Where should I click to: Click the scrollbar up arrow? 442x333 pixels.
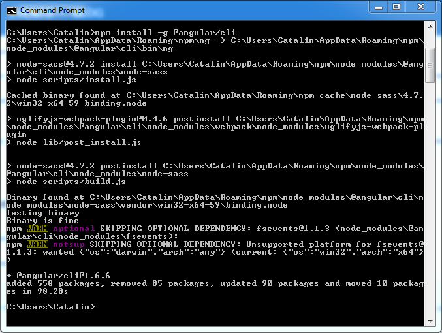(x=430, y=27)
